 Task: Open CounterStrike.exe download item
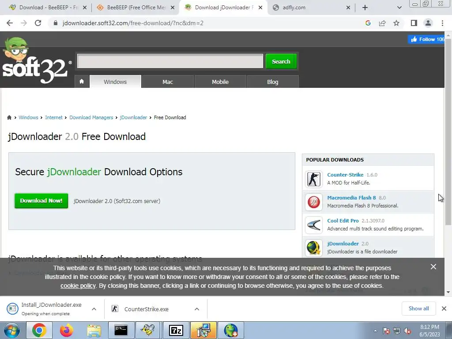point(147,309)
